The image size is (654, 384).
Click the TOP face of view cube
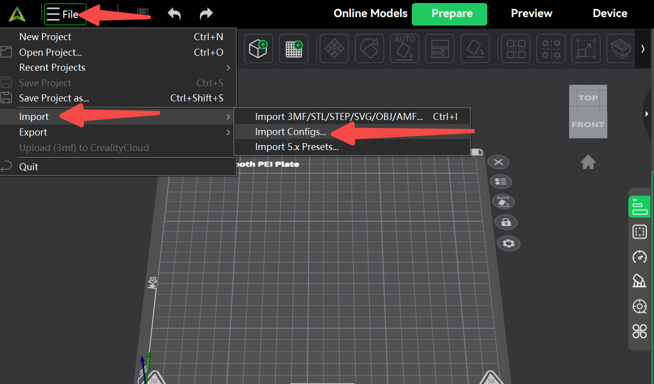click(x=588, y=98)
